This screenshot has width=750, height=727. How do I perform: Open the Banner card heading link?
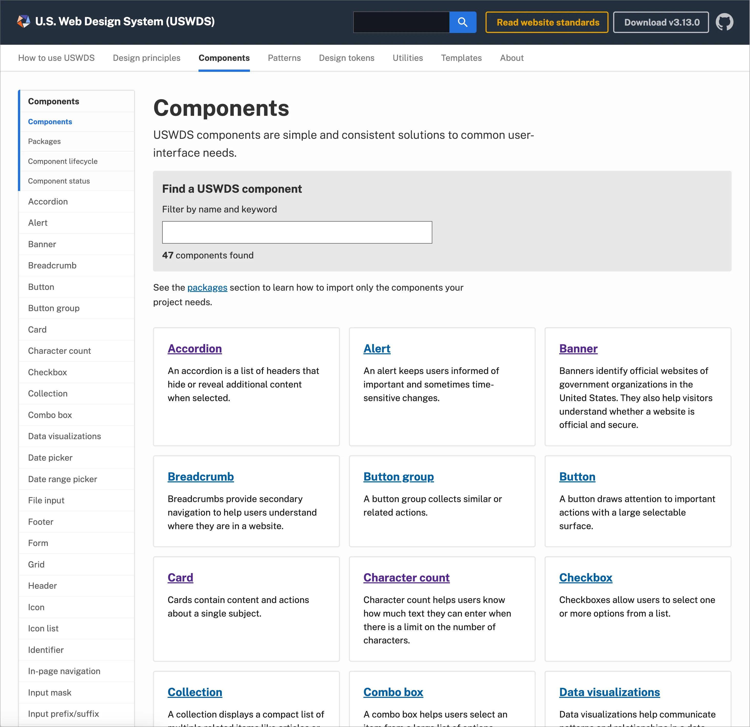578,348
